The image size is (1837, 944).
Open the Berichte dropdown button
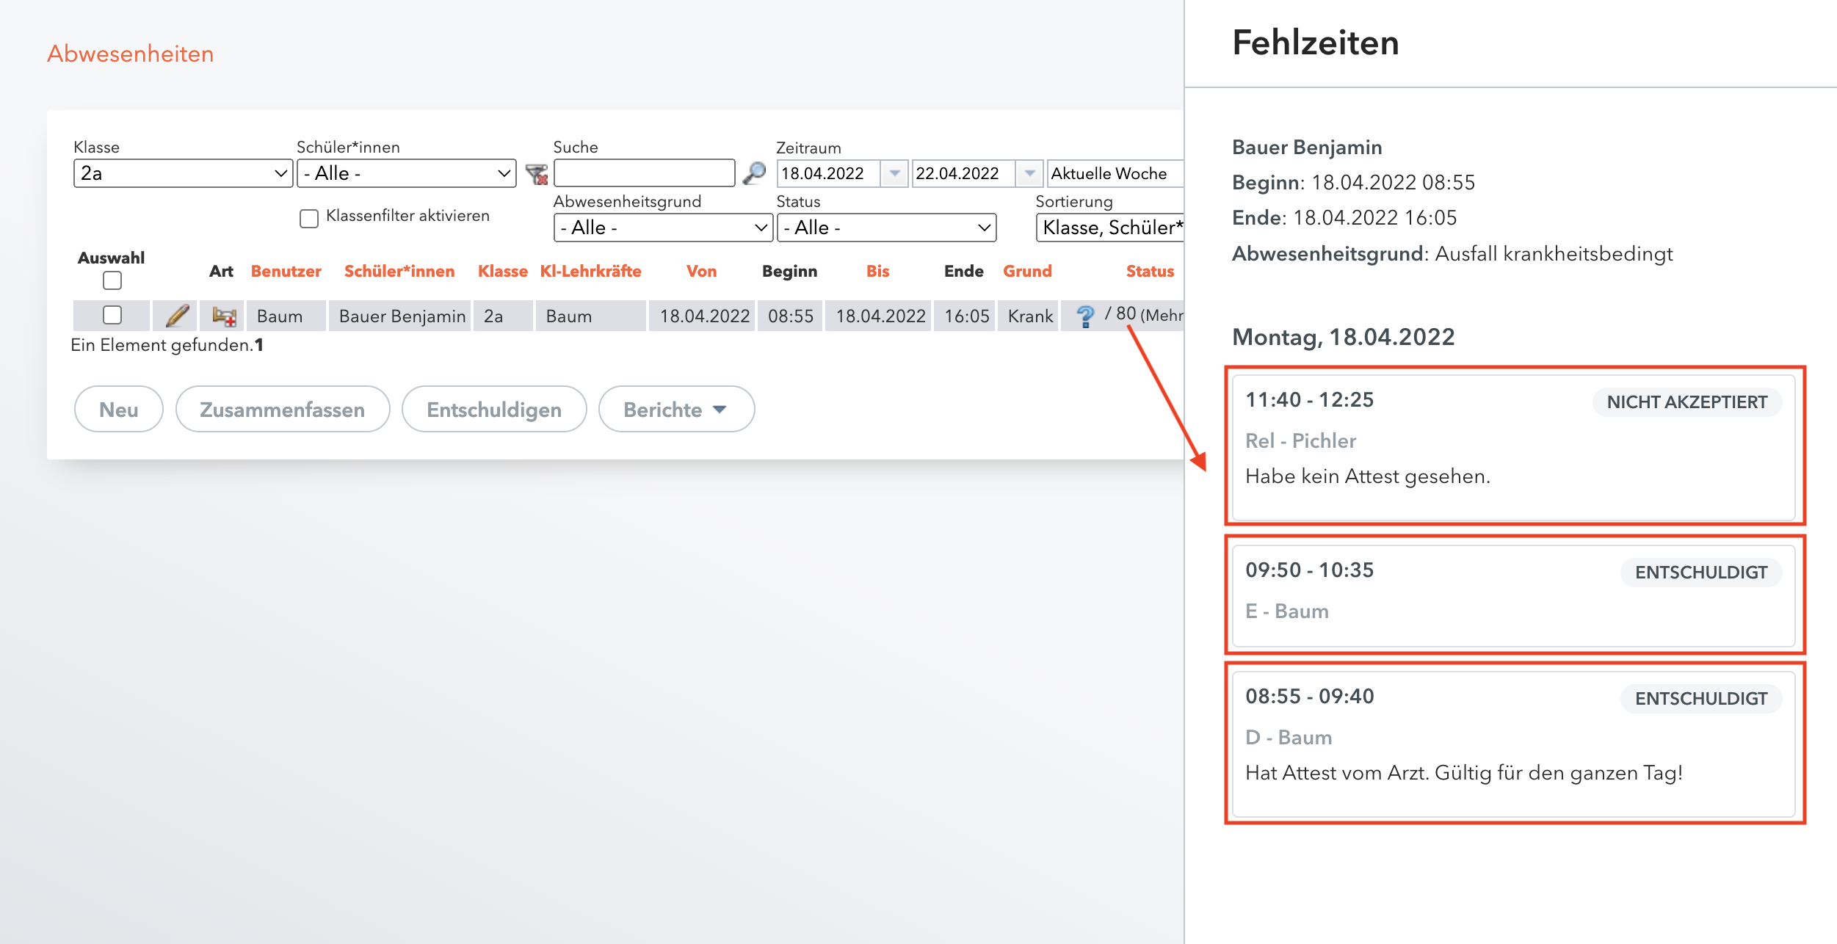[x=675, y=409]
